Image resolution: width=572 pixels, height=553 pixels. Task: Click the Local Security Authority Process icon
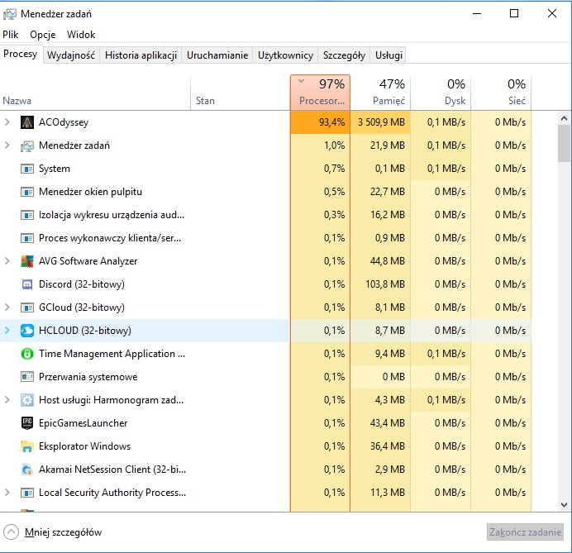pos(27,493)
